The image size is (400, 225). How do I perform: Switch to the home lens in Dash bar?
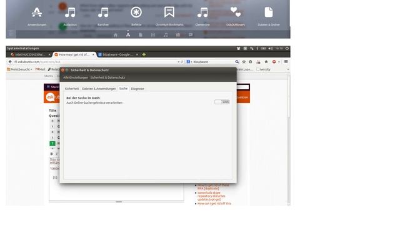[116, 35]
